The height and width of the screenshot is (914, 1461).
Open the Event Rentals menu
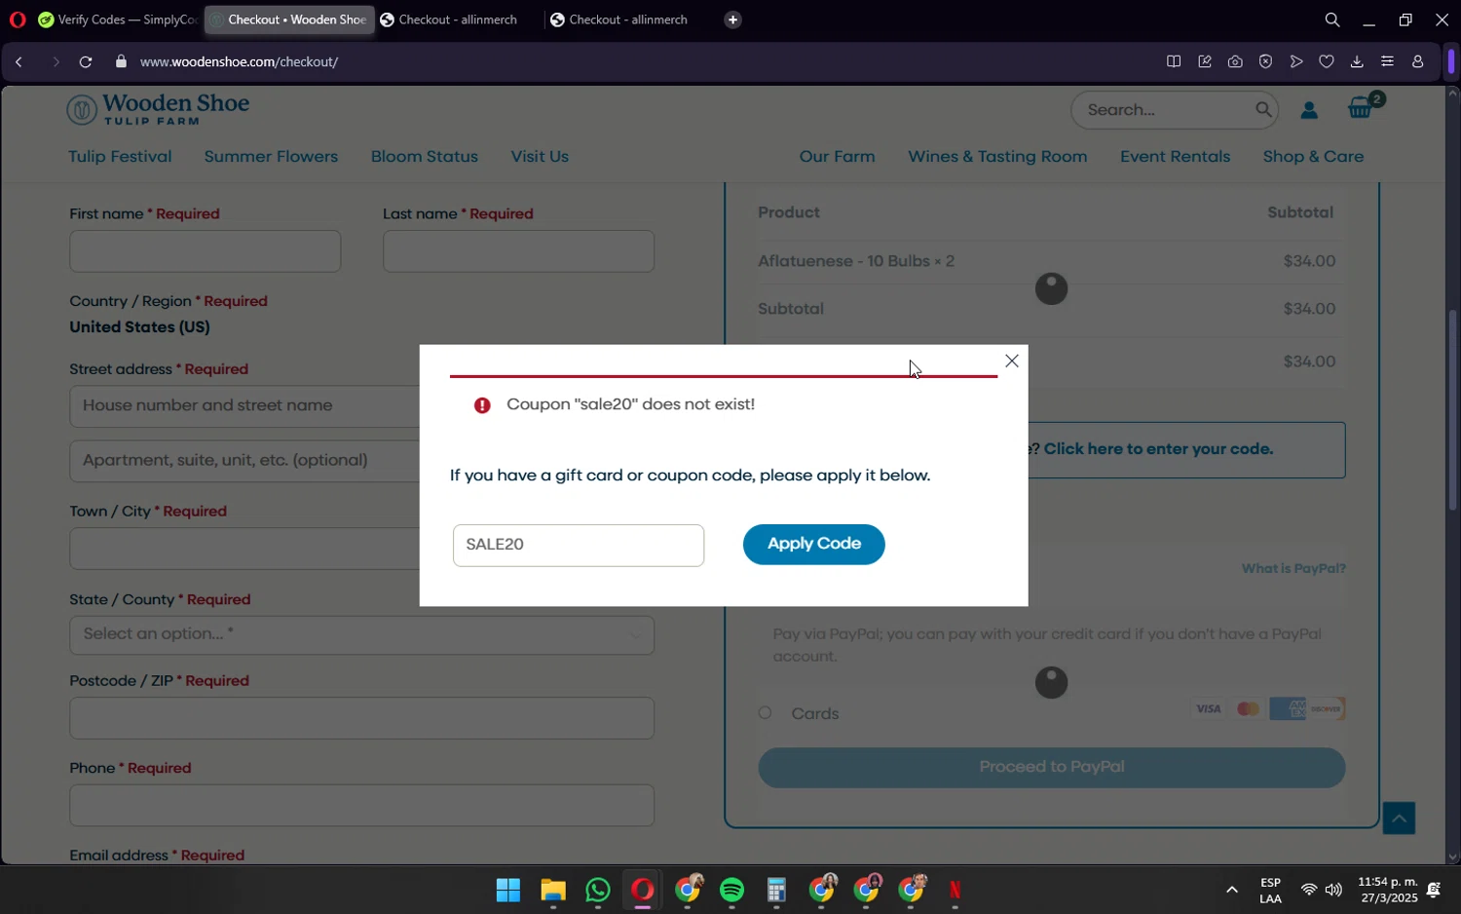pyautogui.click(x=1175, y=156)
